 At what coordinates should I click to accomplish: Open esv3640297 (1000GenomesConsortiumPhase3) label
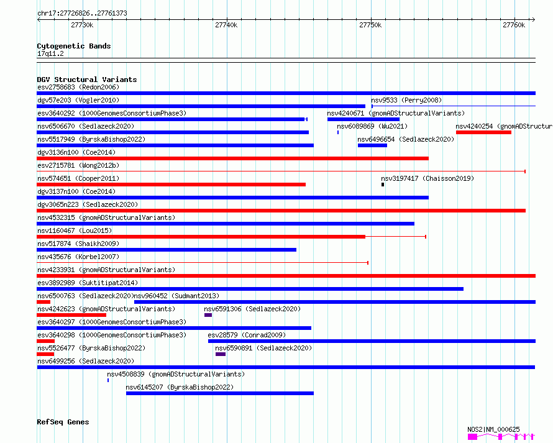click(112, 322)
